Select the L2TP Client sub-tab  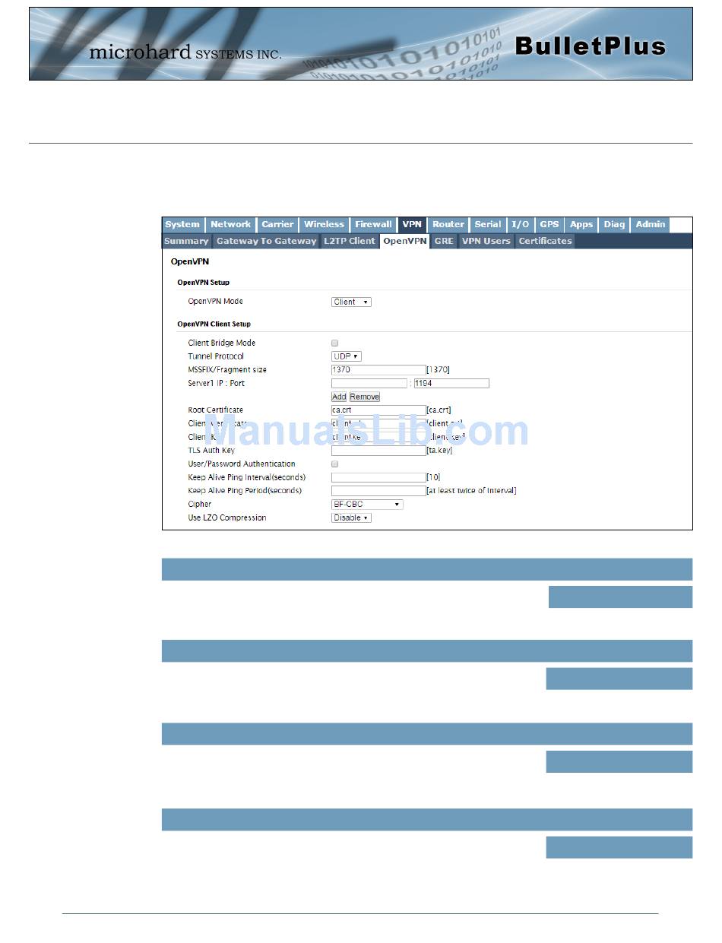coord(350,242)
